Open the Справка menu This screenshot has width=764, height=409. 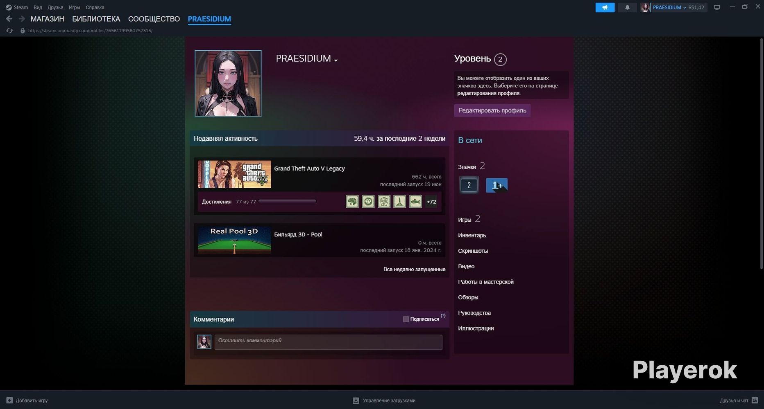(95, 7)
